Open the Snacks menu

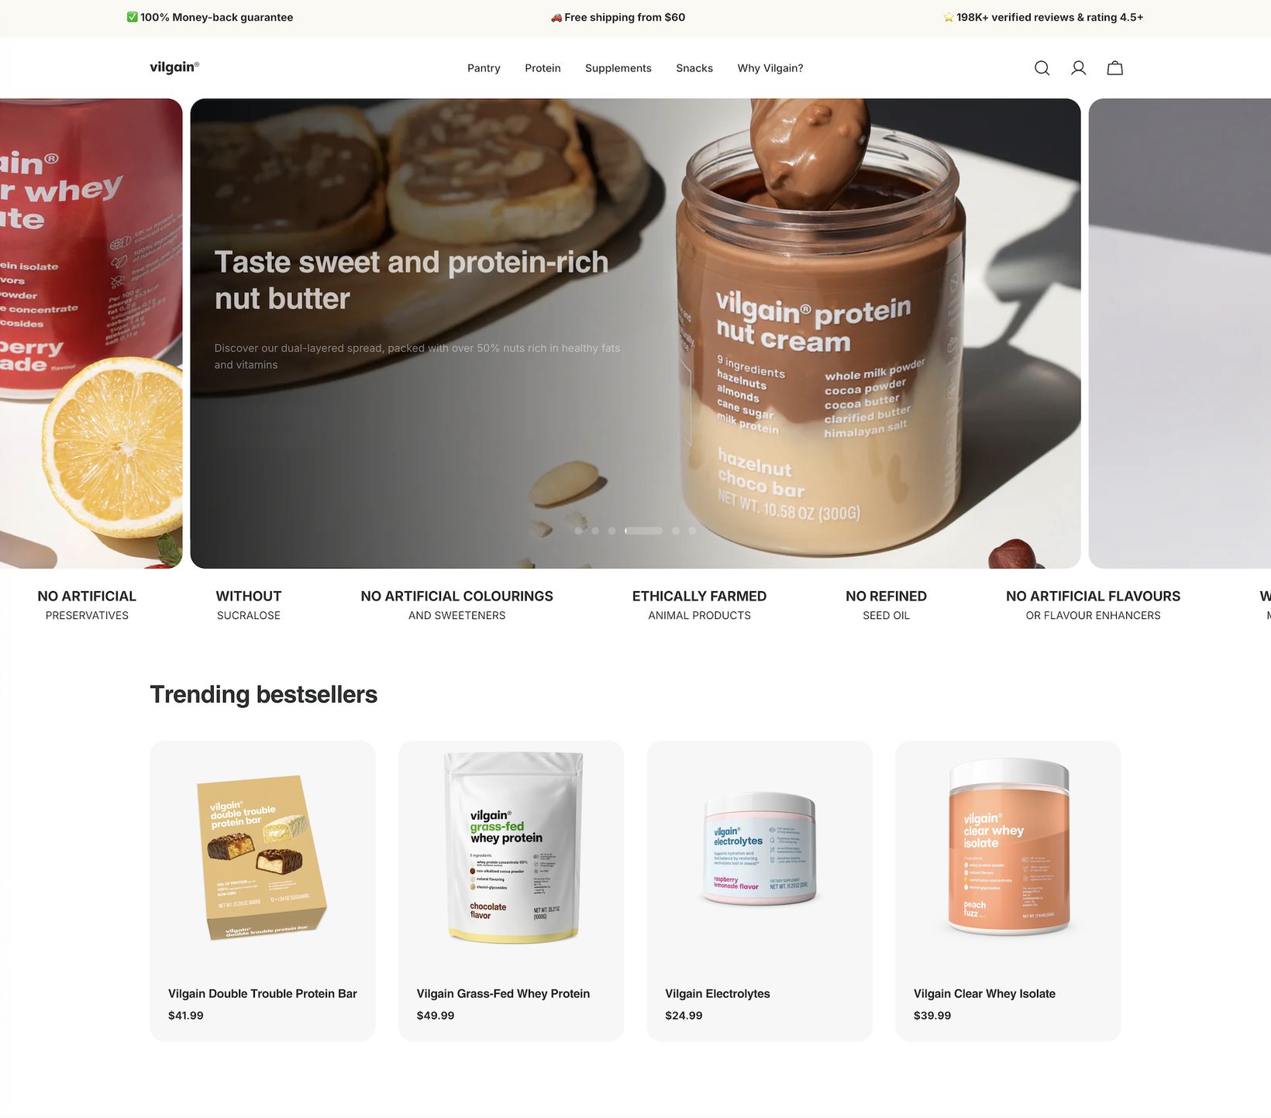pos(694,68)
